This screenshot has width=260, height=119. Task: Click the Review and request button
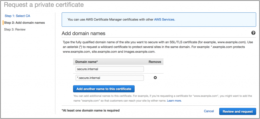click(x=238, y=111)
